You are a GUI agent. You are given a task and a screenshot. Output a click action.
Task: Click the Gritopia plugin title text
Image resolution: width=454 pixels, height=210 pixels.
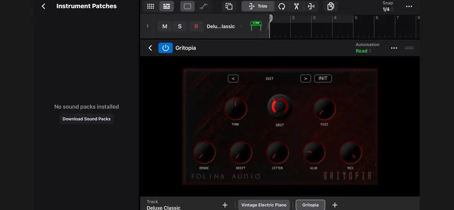[x=185, y=48]
